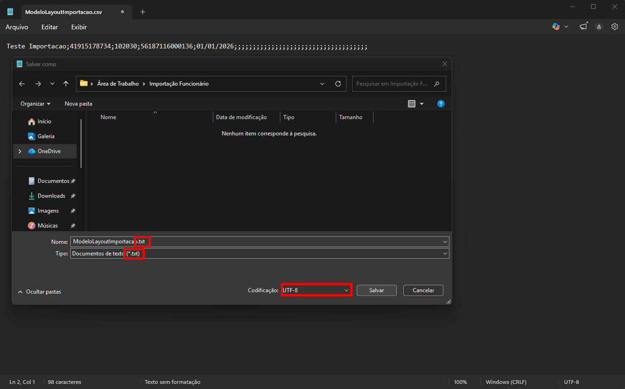Open the Exibir menu
Screen dimensions: 625x389
79,27
